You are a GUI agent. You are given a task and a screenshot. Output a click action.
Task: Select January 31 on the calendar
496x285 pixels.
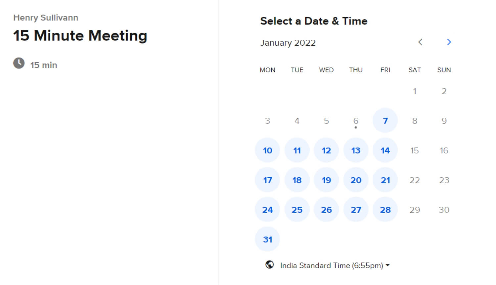[x=267, y=239]
